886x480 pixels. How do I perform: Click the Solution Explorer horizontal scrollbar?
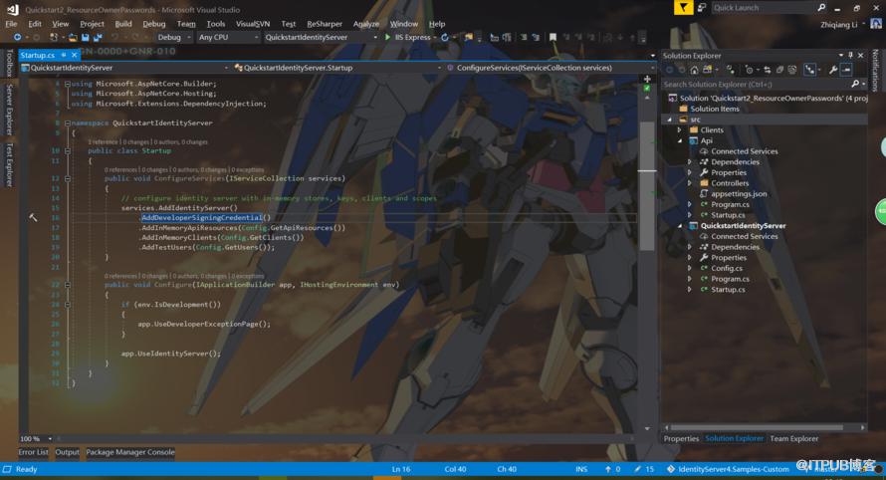[x=757, y=428]
